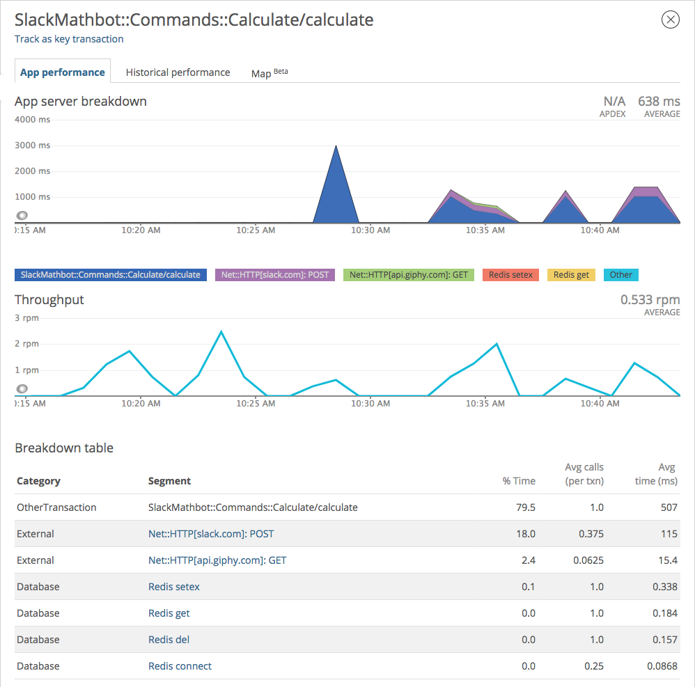695x687 pixels.
Task: Click the Category column header
Action: click(38, 481)
